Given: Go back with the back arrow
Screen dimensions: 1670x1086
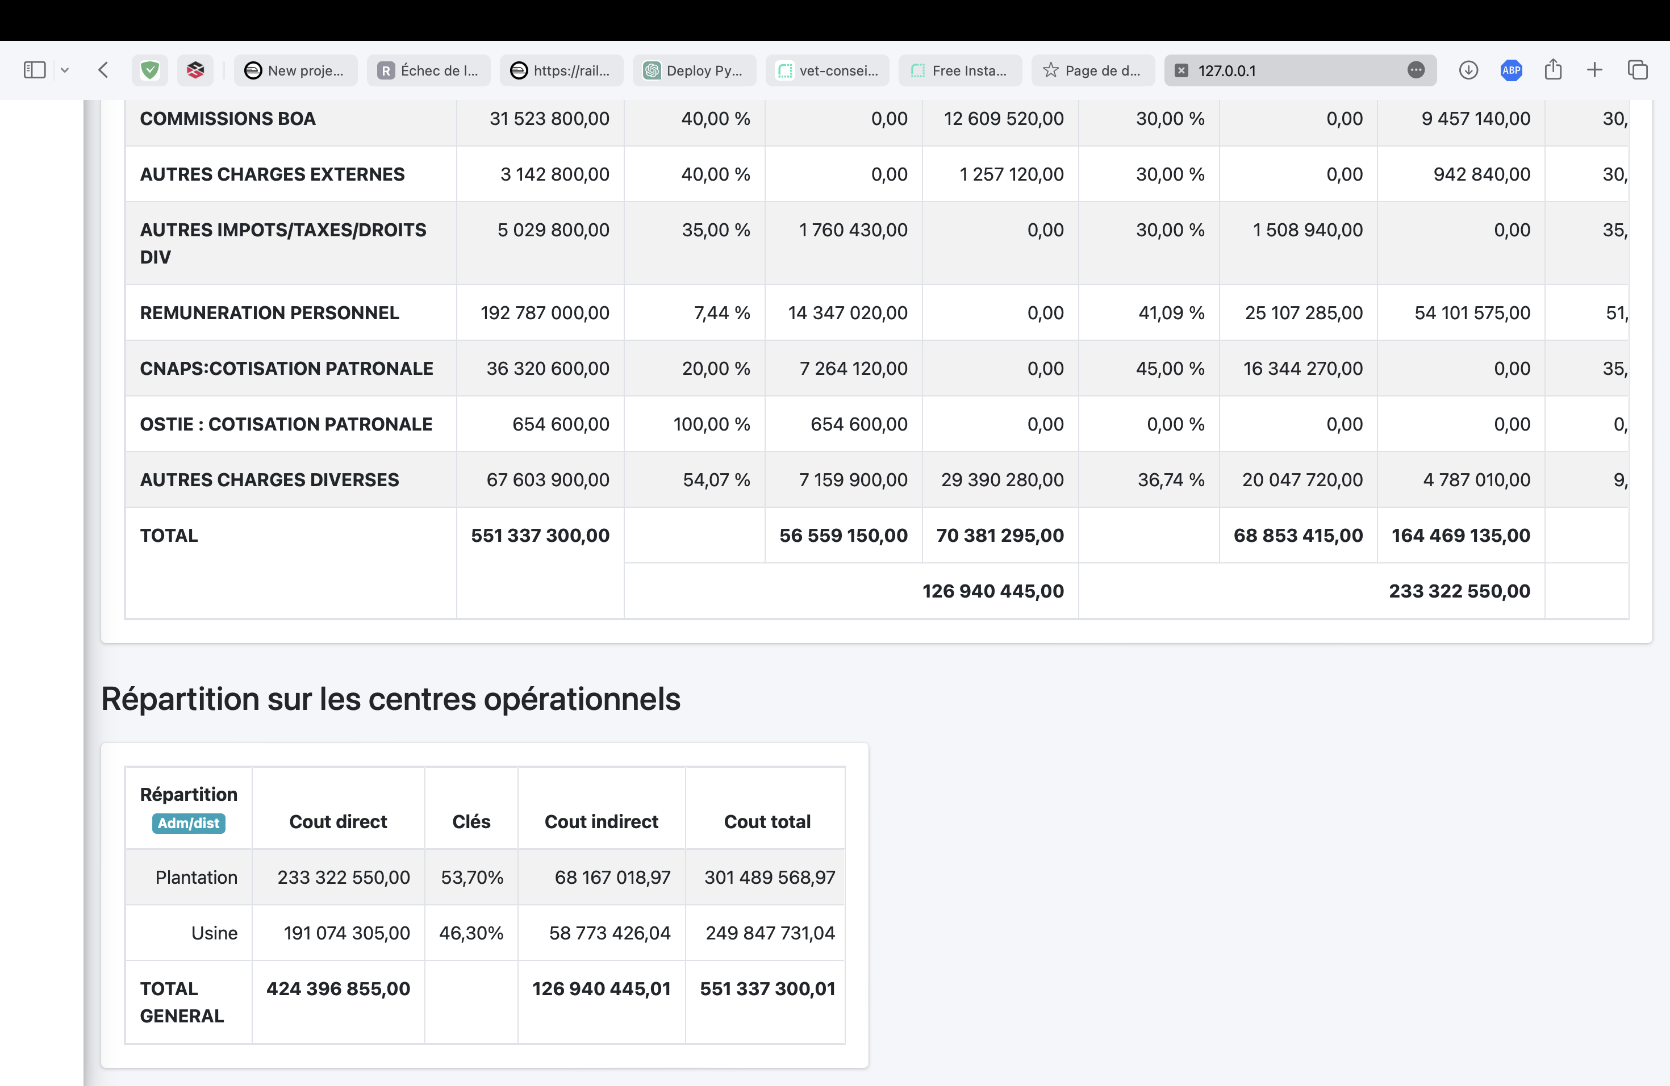Looking at the screenshot, I should point(103,70).
